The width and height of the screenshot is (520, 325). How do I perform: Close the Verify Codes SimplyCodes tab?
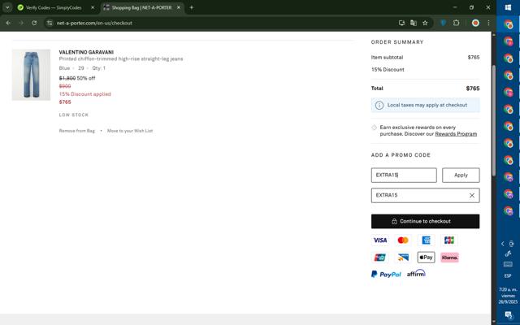tap(93, 7)
